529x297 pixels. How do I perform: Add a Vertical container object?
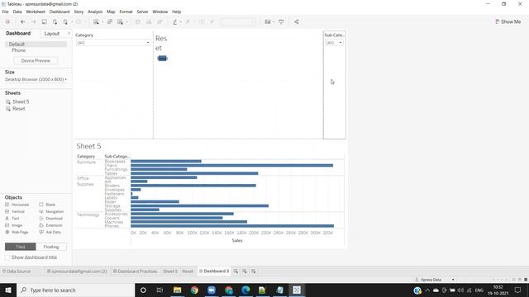15,211
